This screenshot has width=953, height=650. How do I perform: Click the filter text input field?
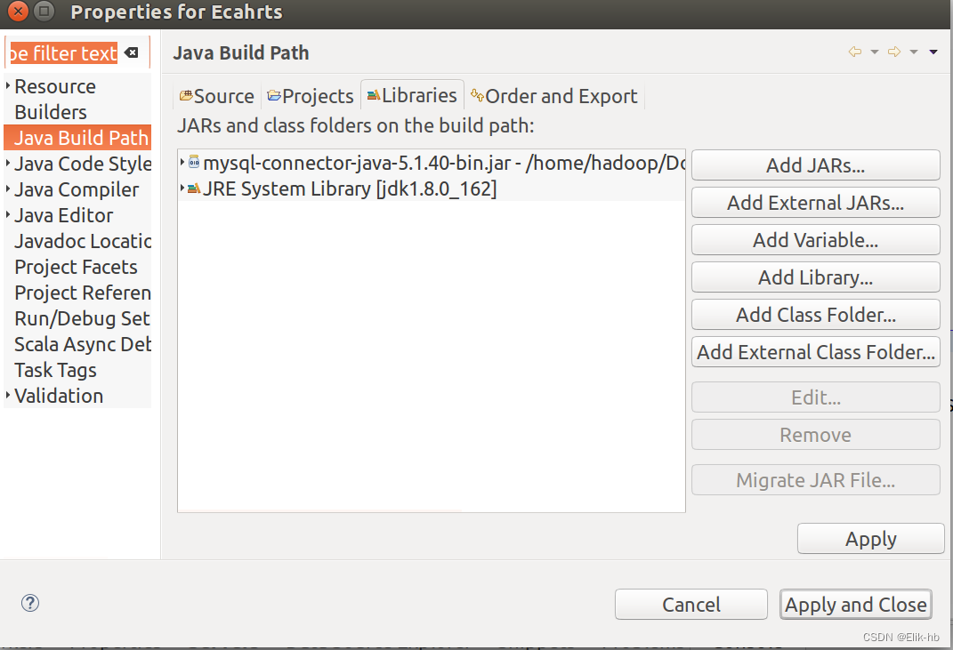coord(62,52)
